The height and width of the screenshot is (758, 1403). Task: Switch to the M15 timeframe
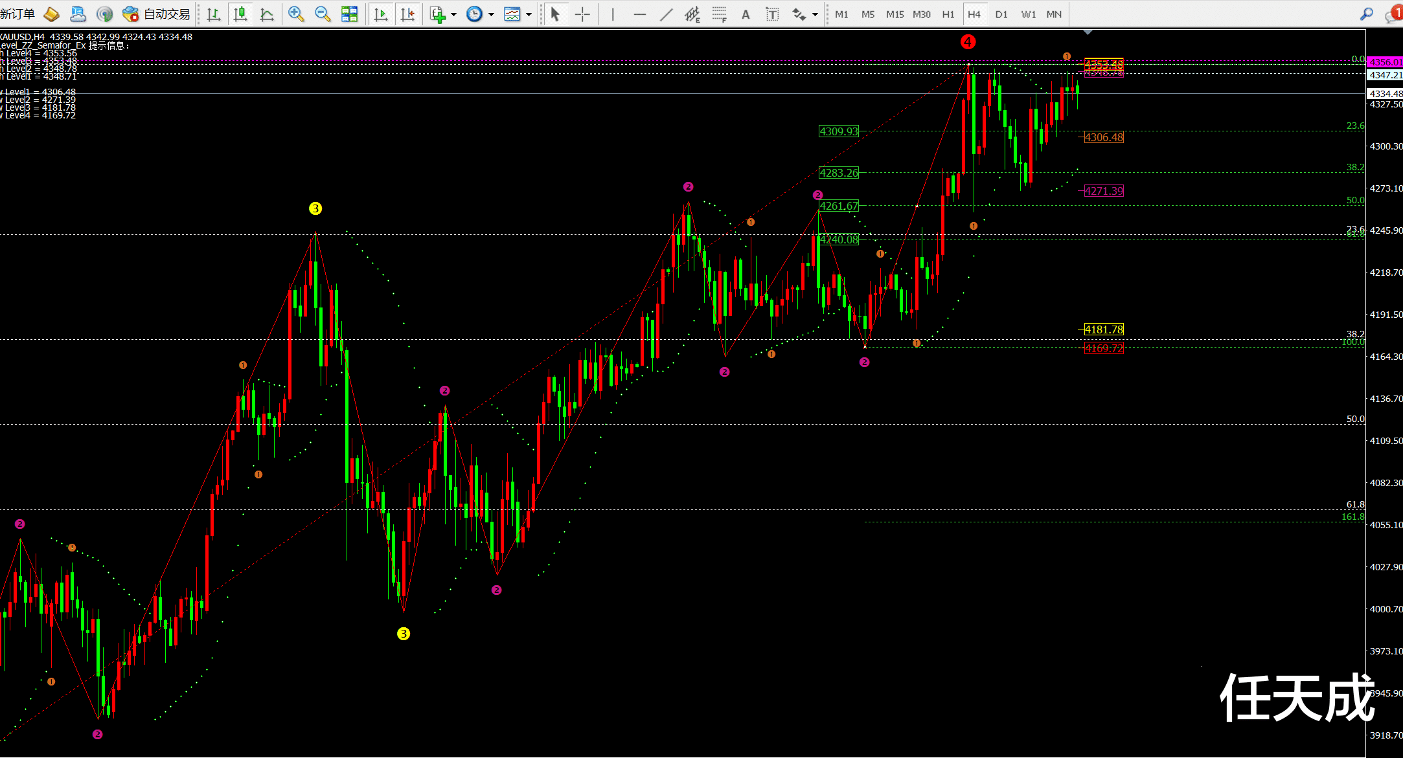(895, 14)
